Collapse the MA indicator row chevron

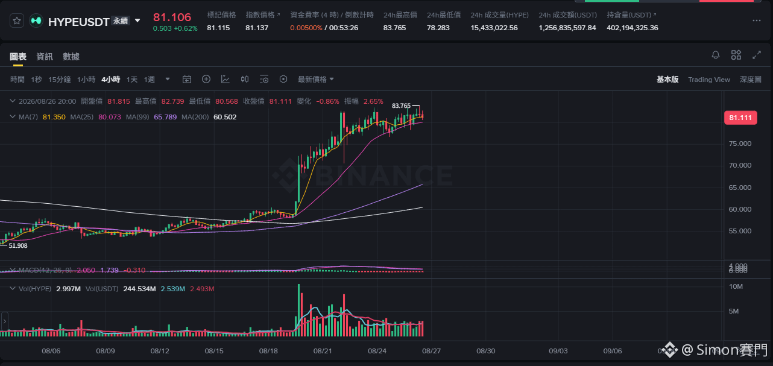click(13, 116)
